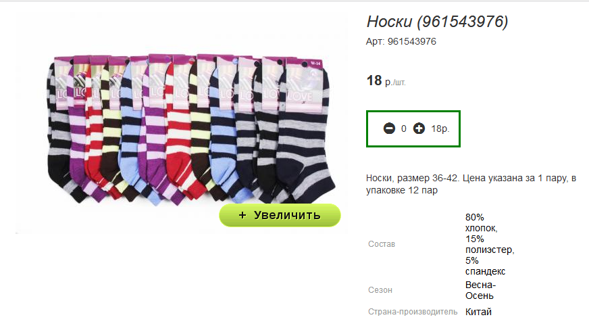
Task: Click the description about размер 36-42
Action: pos(471,184)
